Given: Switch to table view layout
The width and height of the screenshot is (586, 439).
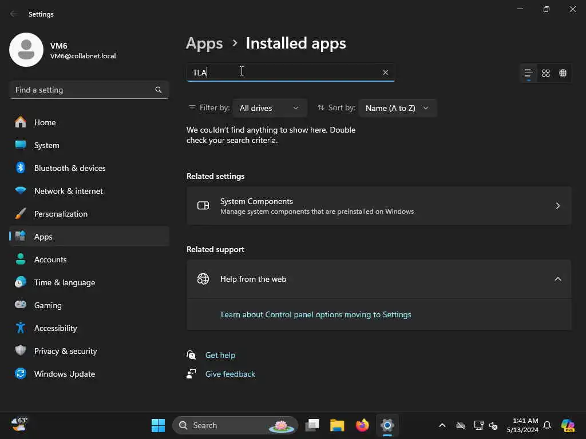Looking at the screenshot, I should click(563, 73).
